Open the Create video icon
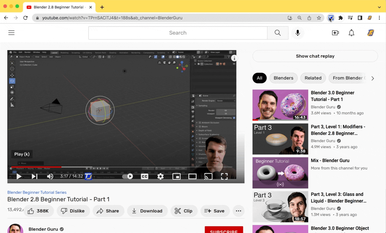386x233 pixels. 335,33
